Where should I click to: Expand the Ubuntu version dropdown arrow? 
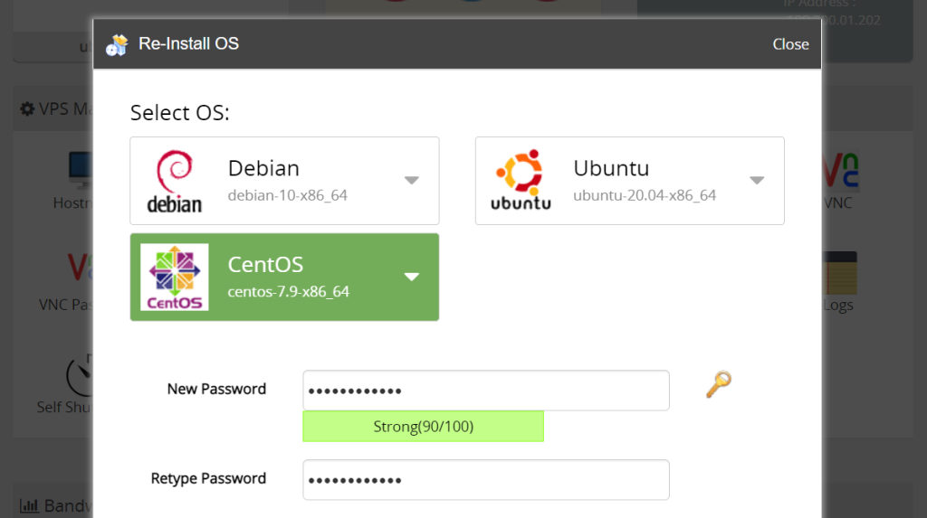tap(757, 181)
